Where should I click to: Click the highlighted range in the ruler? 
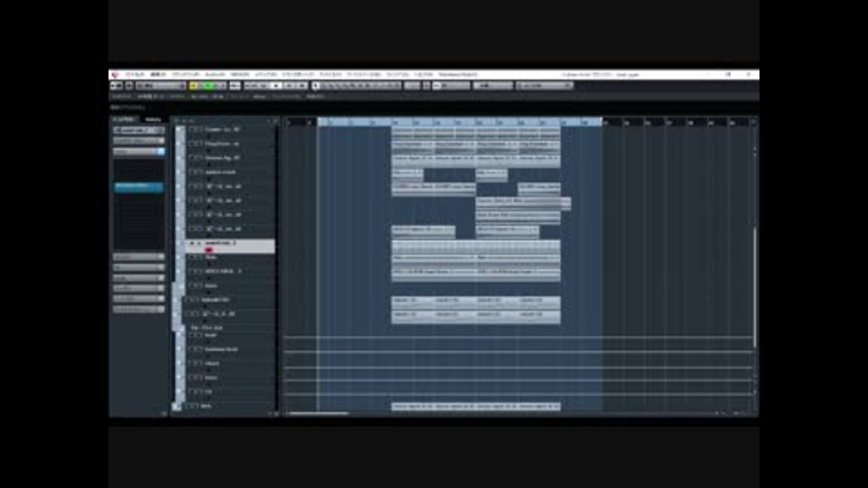(460, 122)
